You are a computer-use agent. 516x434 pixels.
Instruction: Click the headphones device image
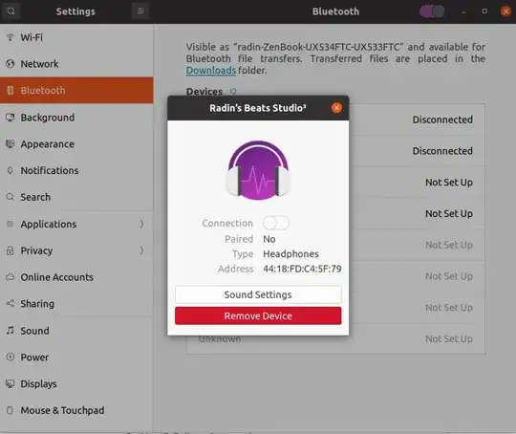tap(258, 170)
